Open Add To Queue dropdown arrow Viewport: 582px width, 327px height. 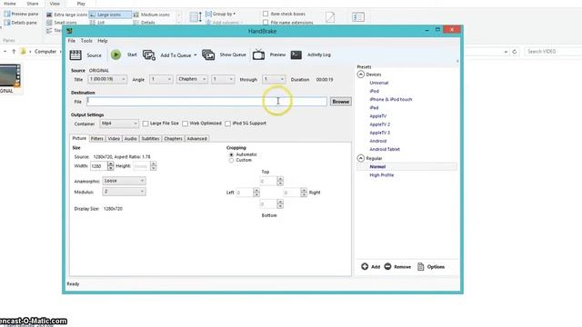tap(196, 55)
